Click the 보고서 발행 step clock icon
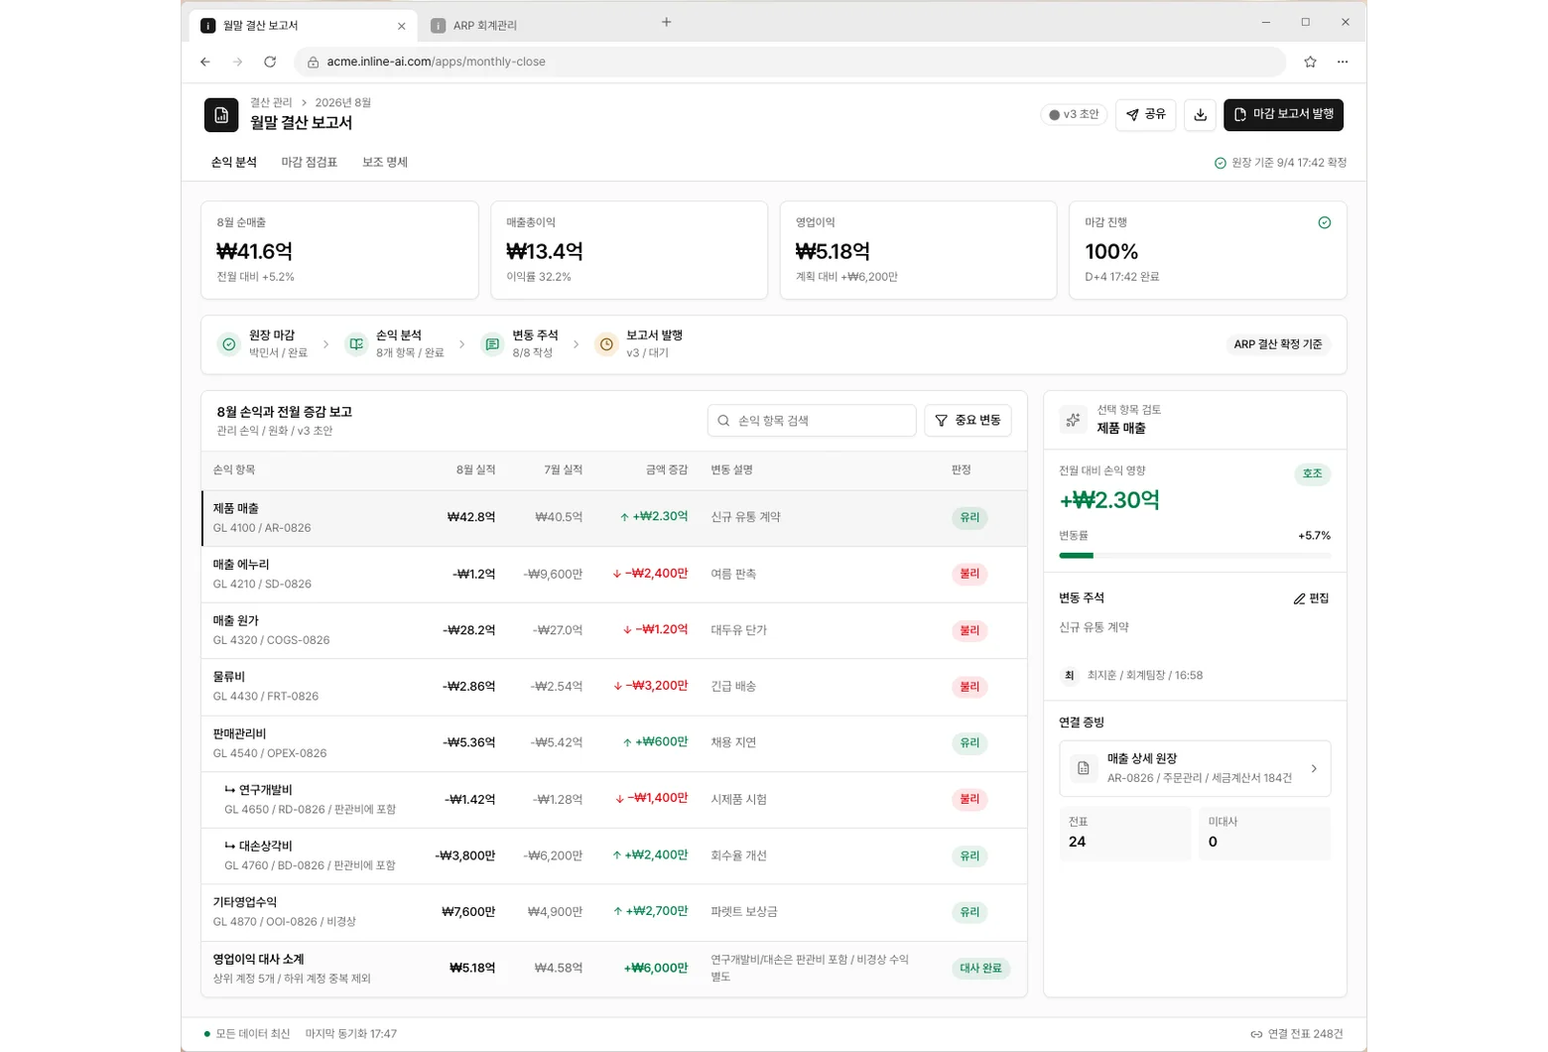Image resolution: width=1548 pixels, height=1052 pixels. pos(606,344)
